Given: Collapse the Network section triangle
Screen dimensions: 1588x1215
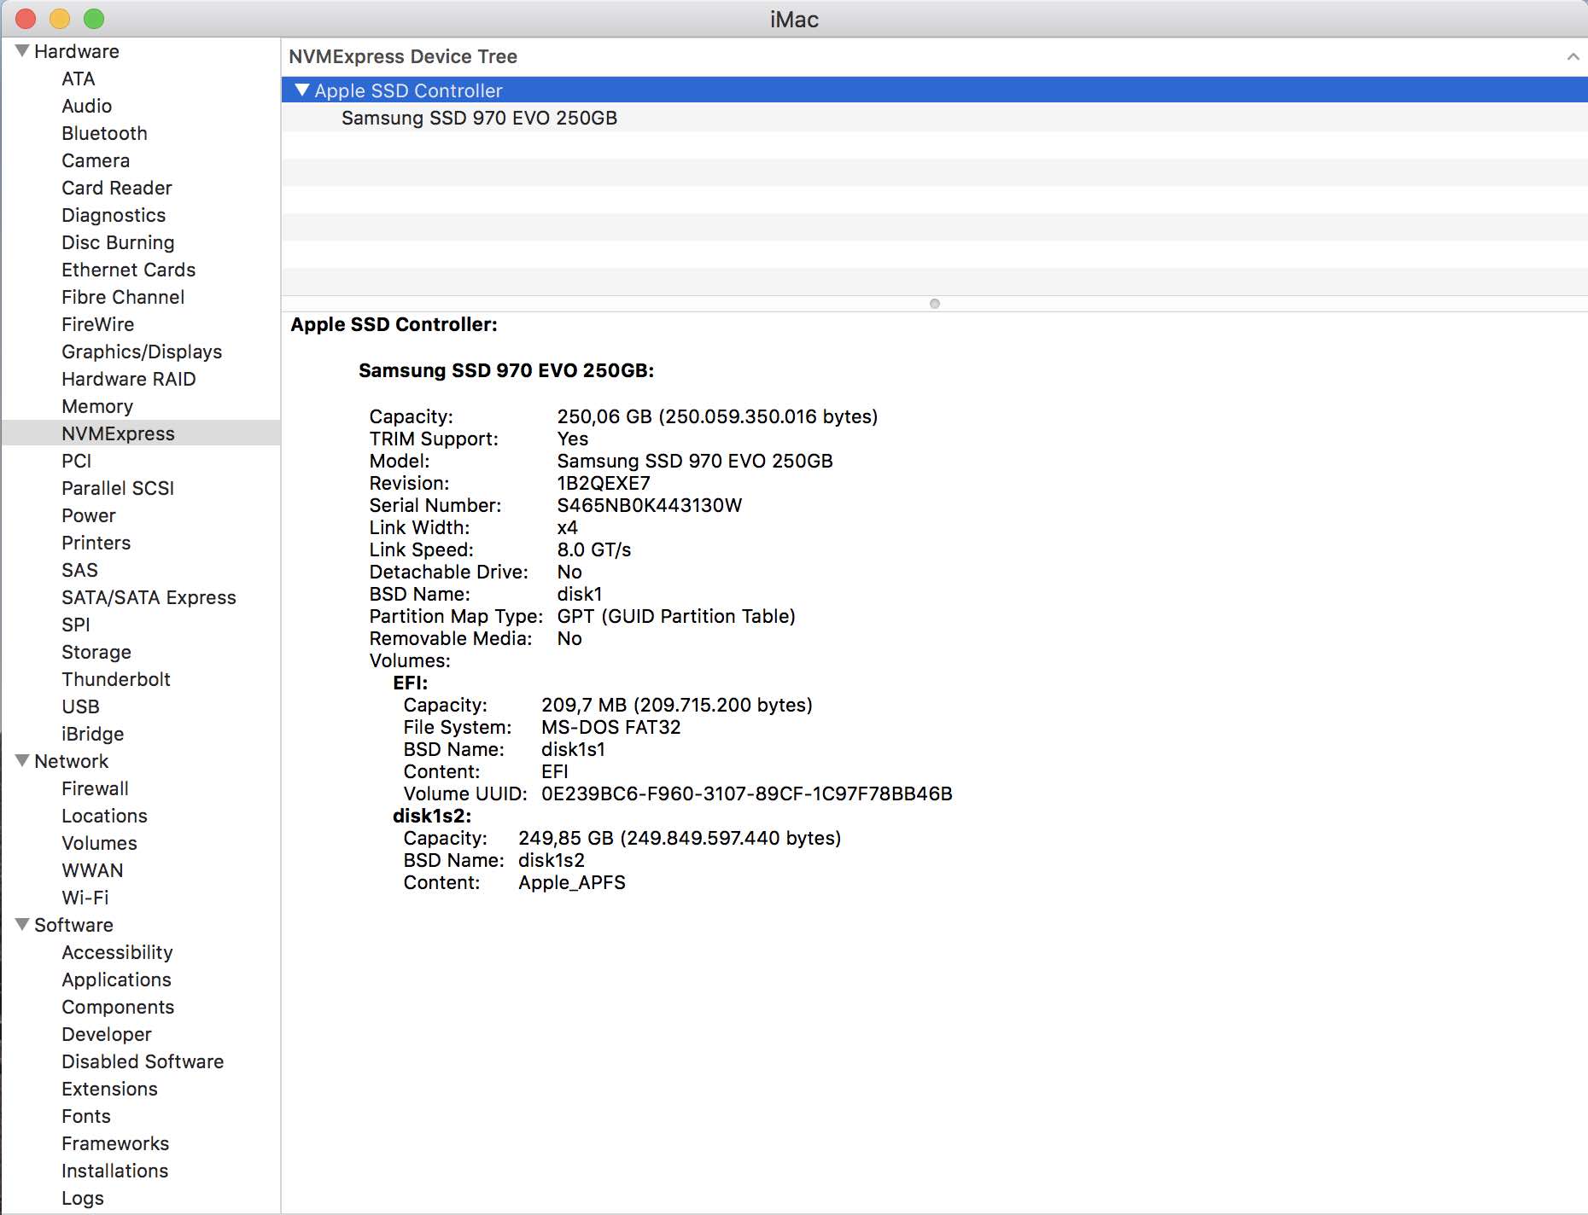Looking at the screenshot, I should click(22, 761).
